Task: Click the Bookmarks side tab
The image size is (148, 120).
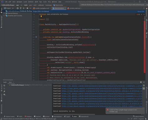Action: 2,98
